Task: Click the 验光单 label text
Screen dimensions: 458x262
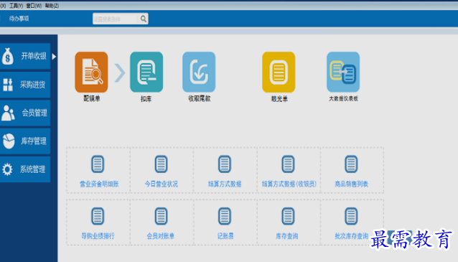Action: pos(279,99)
